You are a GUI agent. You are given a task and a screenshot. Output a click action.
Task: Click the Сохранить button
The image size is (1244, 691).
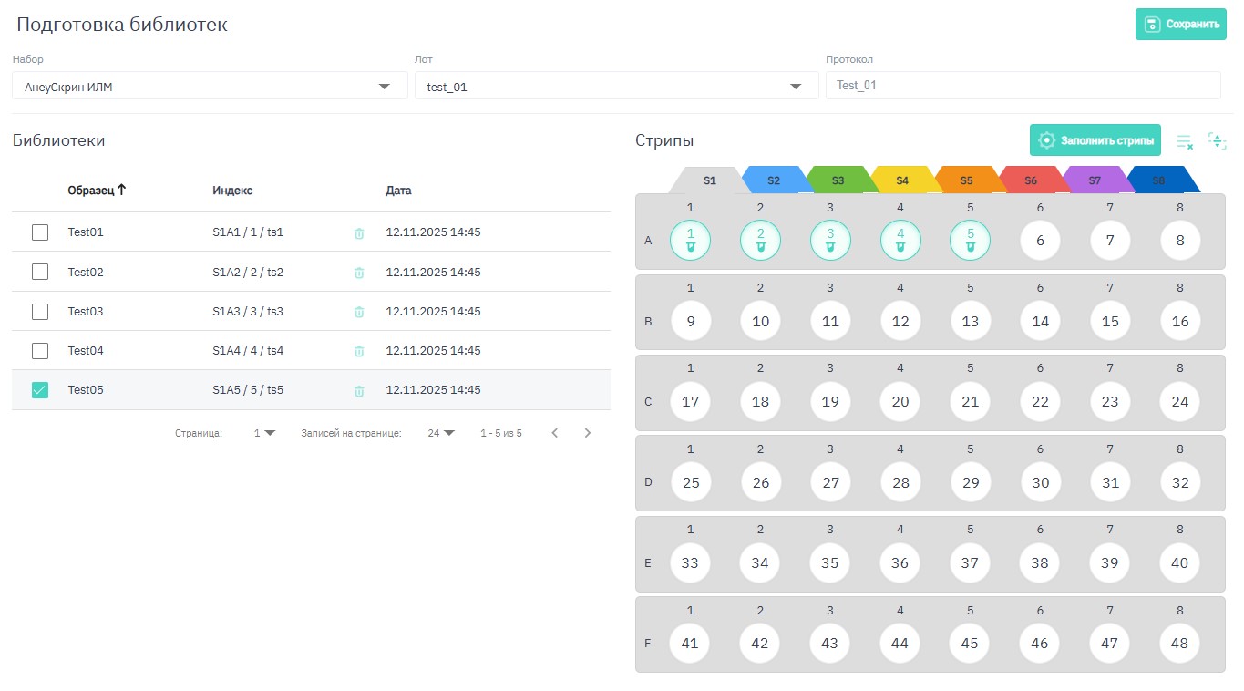pyautogui.click(x=1180, y=25)
